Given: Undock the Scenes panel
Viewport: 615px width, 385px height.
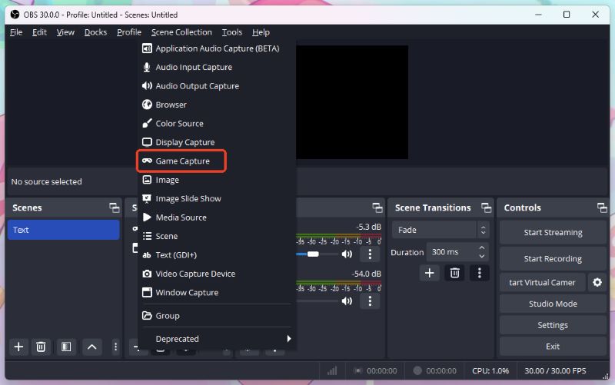Looking at the screenshot, I should [114, 207].
